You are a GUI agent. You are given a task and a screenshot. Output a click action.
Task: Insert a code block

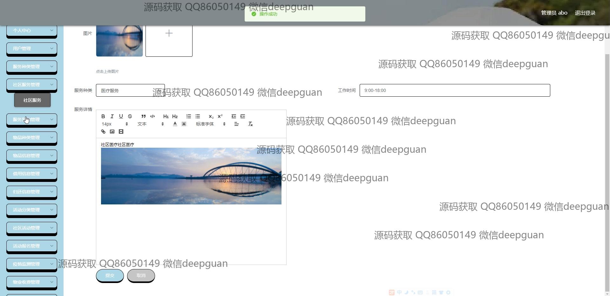[152, 116]
